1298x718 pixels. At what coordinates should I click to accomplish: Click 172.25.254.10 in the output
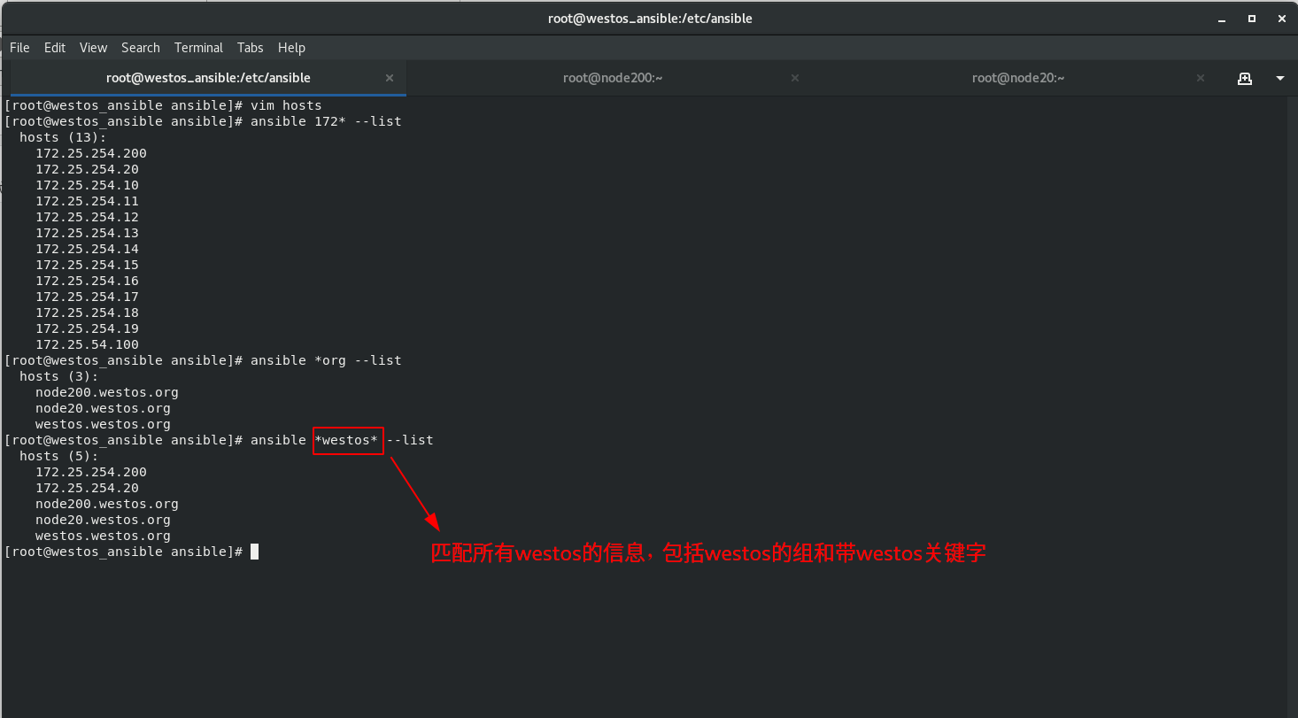click(x=87, y=185)
